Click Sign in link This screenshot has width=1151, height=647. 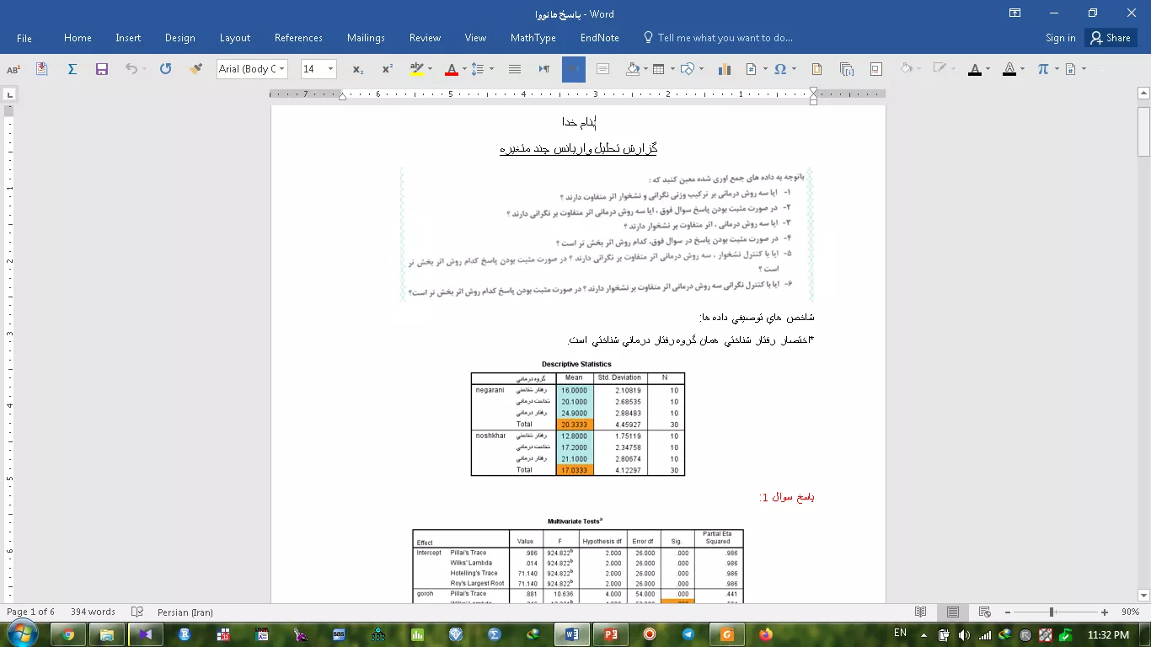coord(1060,38)
